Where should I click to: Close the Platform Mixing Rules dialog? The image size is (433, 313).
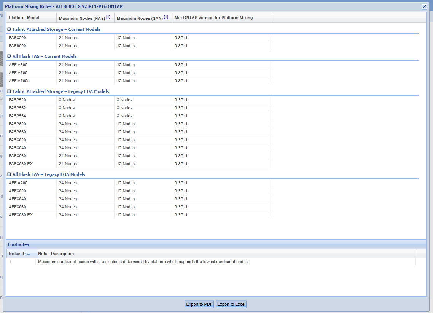(424, 6)
